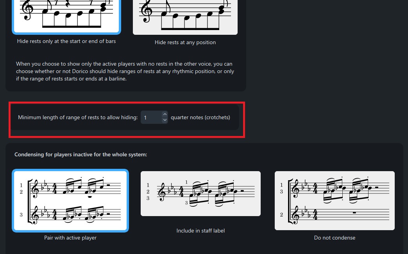This screenshot has width=408, height=254.
Task: Click 'Condensing for players inactive' heading
Action: coord(81,154)
